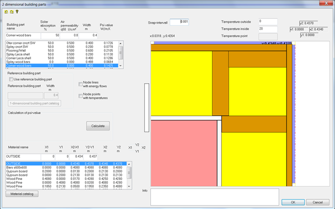Toggle Node lines with energy flows

80,84
